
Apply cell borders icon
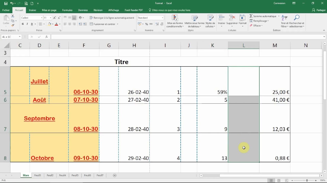click(40, 24)
